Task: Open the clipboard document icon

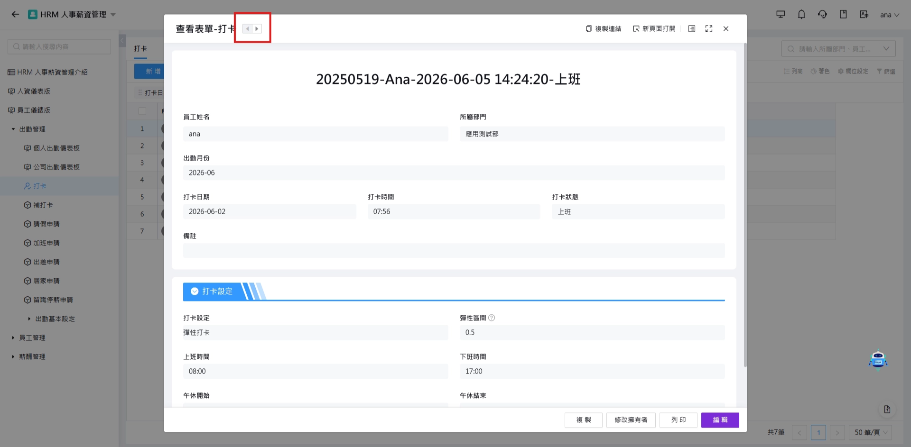Action: [x=843, y=14]
